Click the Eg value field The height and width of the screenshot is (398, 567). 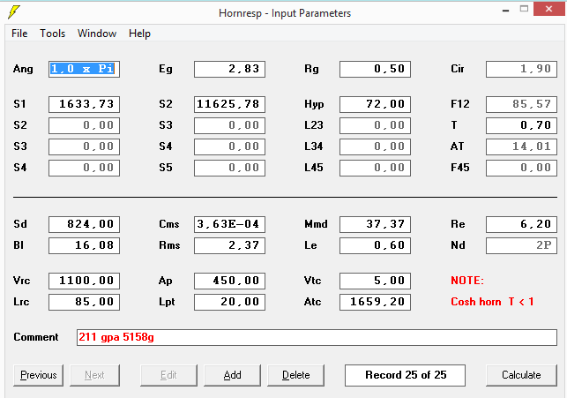229,69
